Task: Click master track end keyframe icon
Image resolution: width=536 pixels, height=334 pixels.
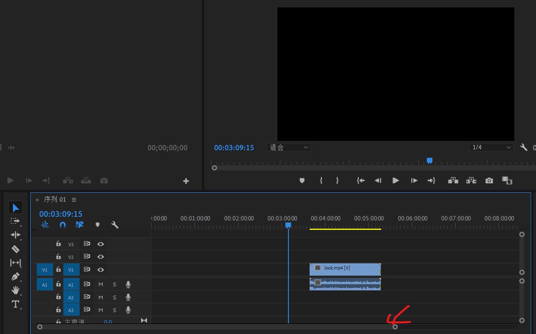Action: pyautogui.click(x=144, y=321)
